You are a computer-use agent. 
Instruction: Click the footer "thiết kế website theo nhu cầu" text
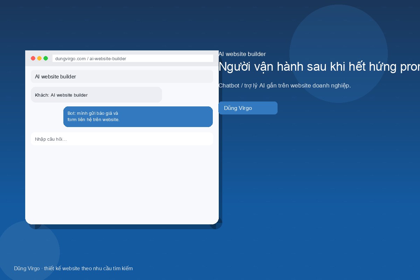pos(89,268)
